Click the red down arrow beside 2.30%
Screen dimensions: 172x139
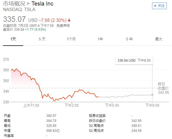[x=69, y=20]
